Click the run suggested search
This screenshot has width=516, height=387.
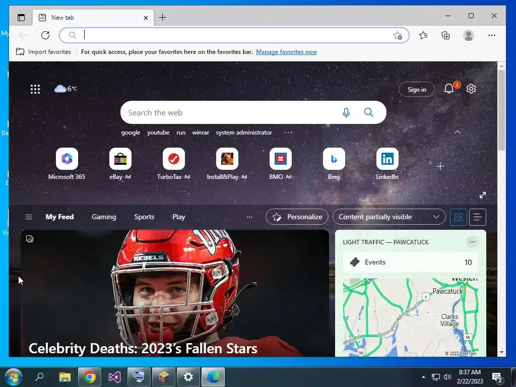point(181,133)
